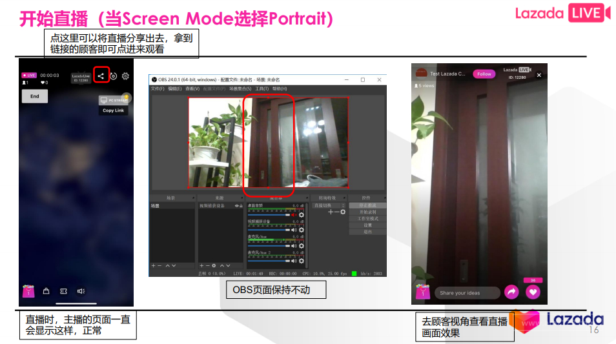The image size is (616, 344).
Task: Remove a scene with the minus icon
Action: (159, 266)
